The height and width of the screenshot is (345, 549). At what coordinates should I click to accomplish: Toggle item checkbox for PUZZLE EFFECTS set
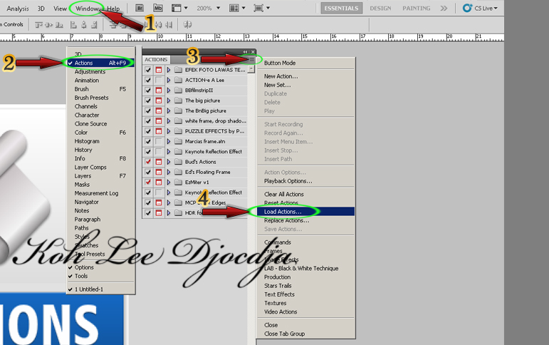click(x=148, y=131)
